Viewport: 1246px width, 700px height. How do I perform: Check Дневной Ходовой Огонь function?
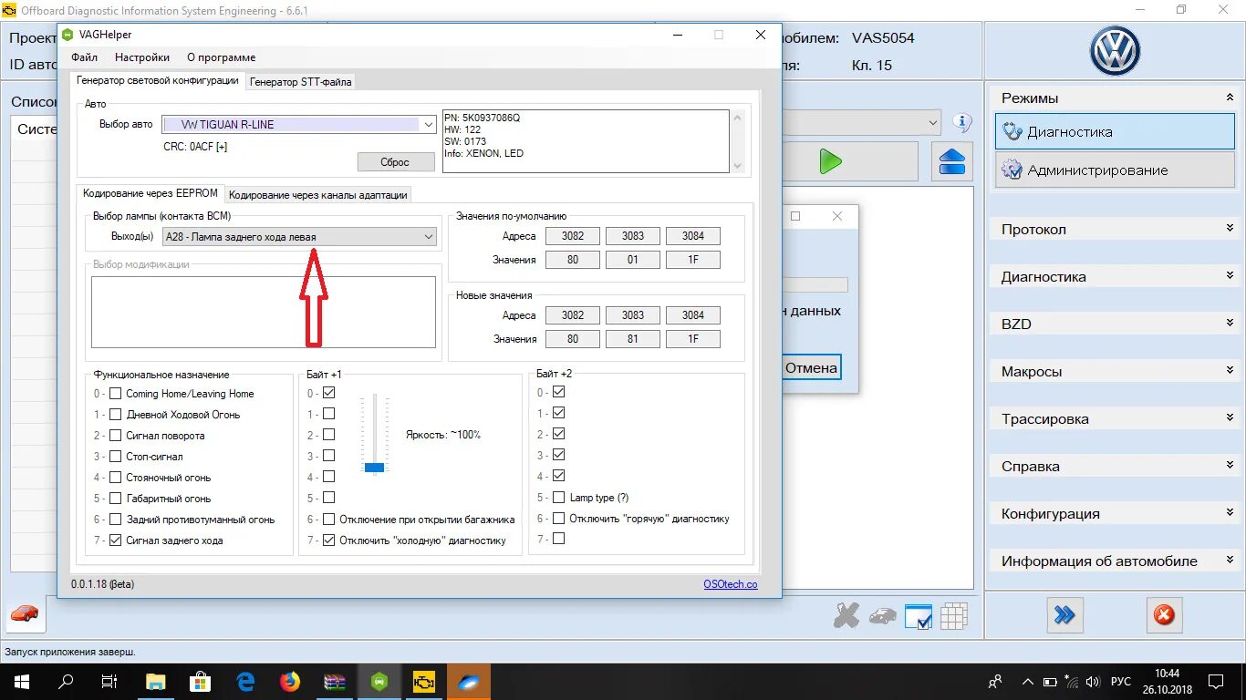tap(115, 415)
